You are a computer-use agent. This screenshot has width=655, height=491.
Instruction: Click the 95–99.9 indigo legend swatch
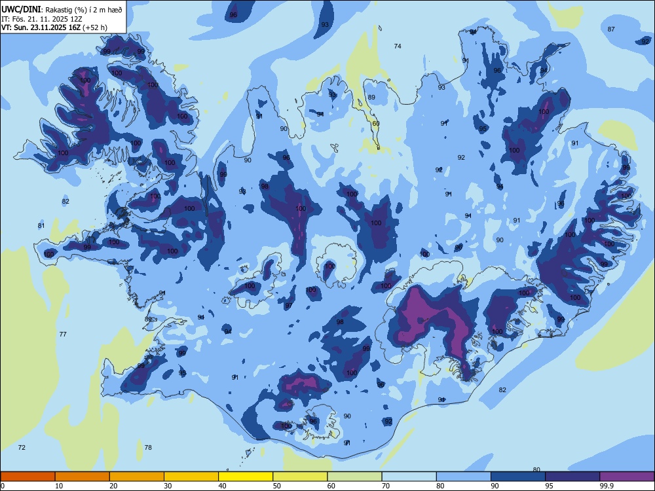(572, 477)
